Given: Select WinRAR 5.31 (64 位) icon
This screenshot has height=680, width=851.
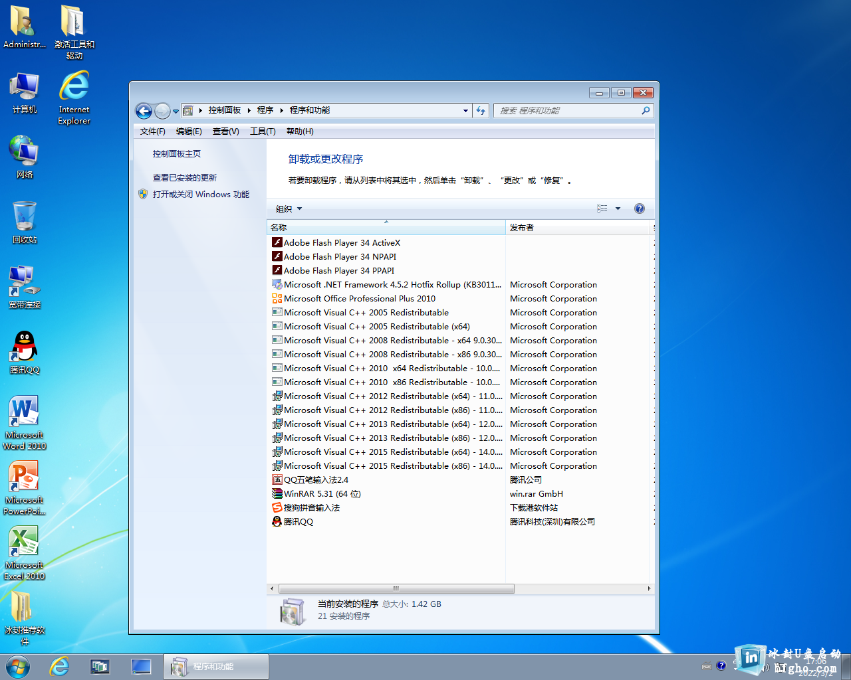Looking at the screenshot, I should coord(277,493).
